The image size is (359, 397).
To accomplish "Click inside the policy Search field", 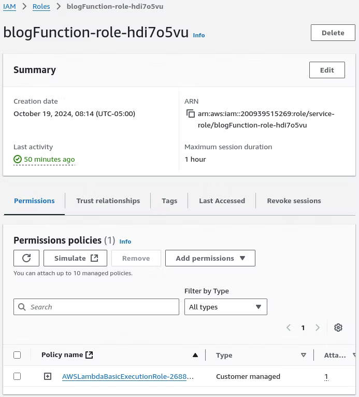I will [96, 307].
